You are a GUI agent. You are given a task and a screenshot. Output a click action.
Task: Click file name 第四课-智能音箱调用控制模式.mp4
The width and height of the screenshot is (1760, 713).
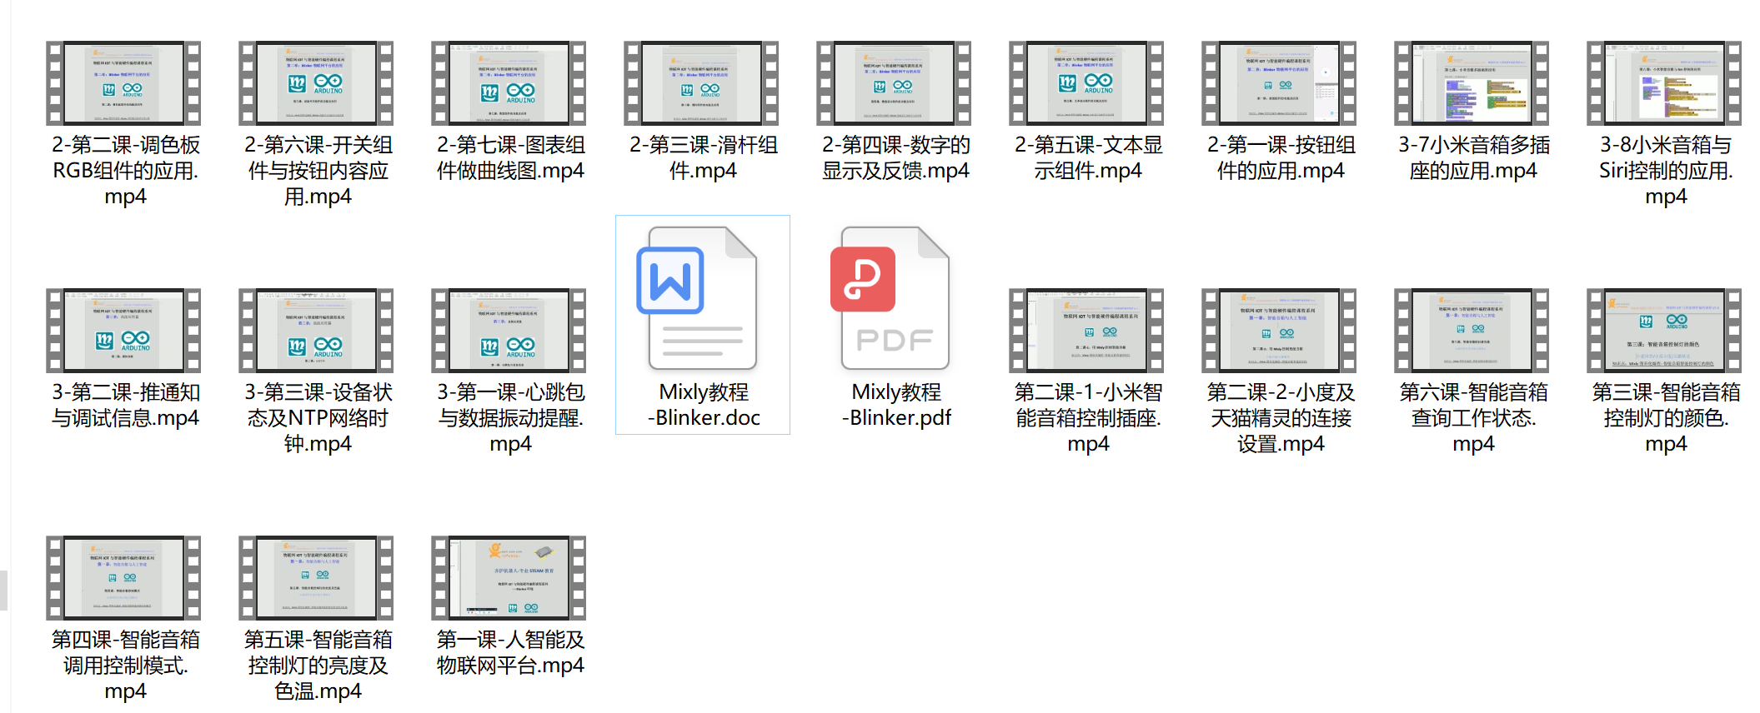tap(126, 666)
